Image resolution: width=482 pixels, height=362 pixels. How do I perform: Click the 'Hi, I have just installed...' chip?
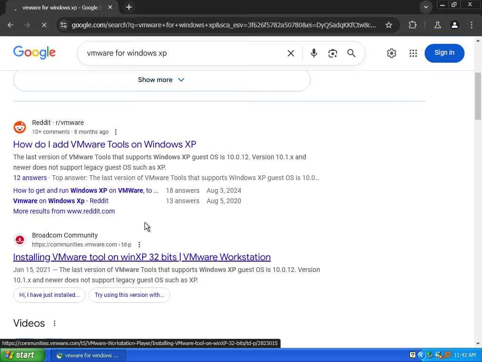(49, 295)
